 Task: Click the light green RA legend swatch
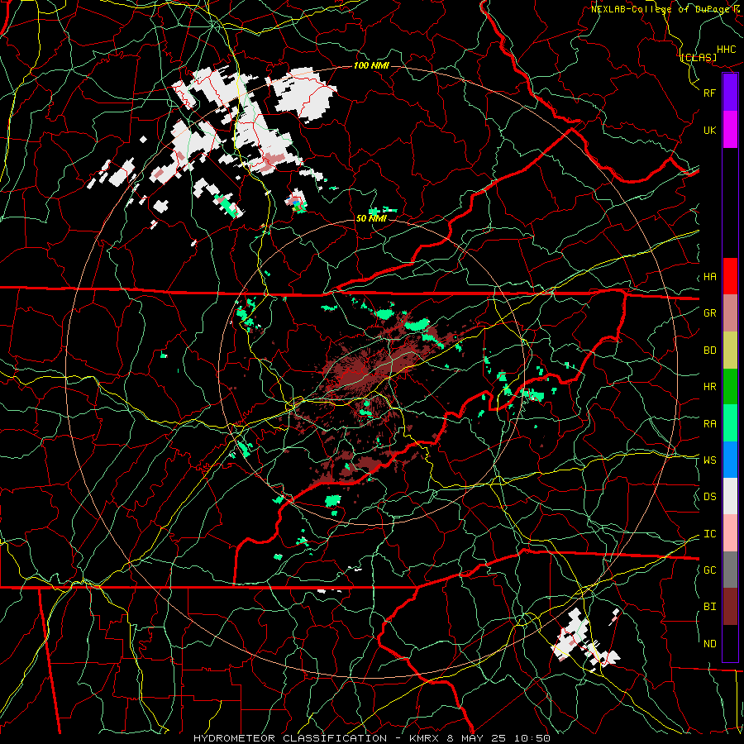click(x=730, y=423)
